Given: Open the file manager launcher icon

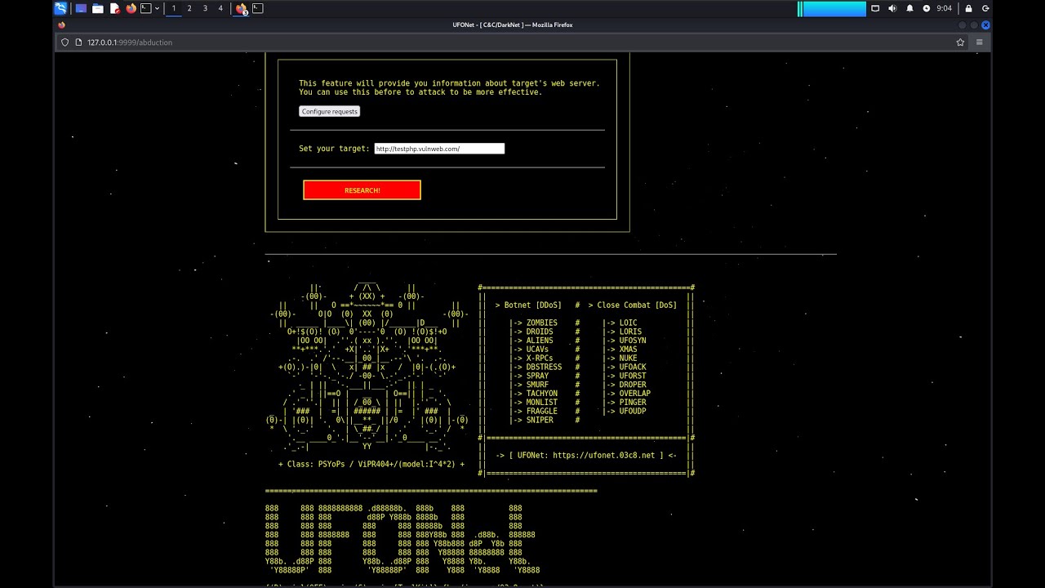Looking at the screenshot, I should pyautogui.click(x=98, y=8).
